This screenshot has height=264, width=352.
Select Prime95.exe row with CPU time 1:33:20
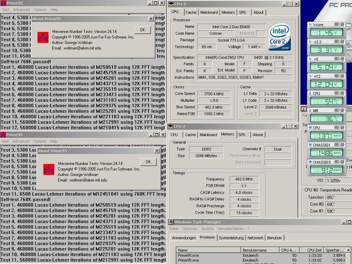point(261,255)
